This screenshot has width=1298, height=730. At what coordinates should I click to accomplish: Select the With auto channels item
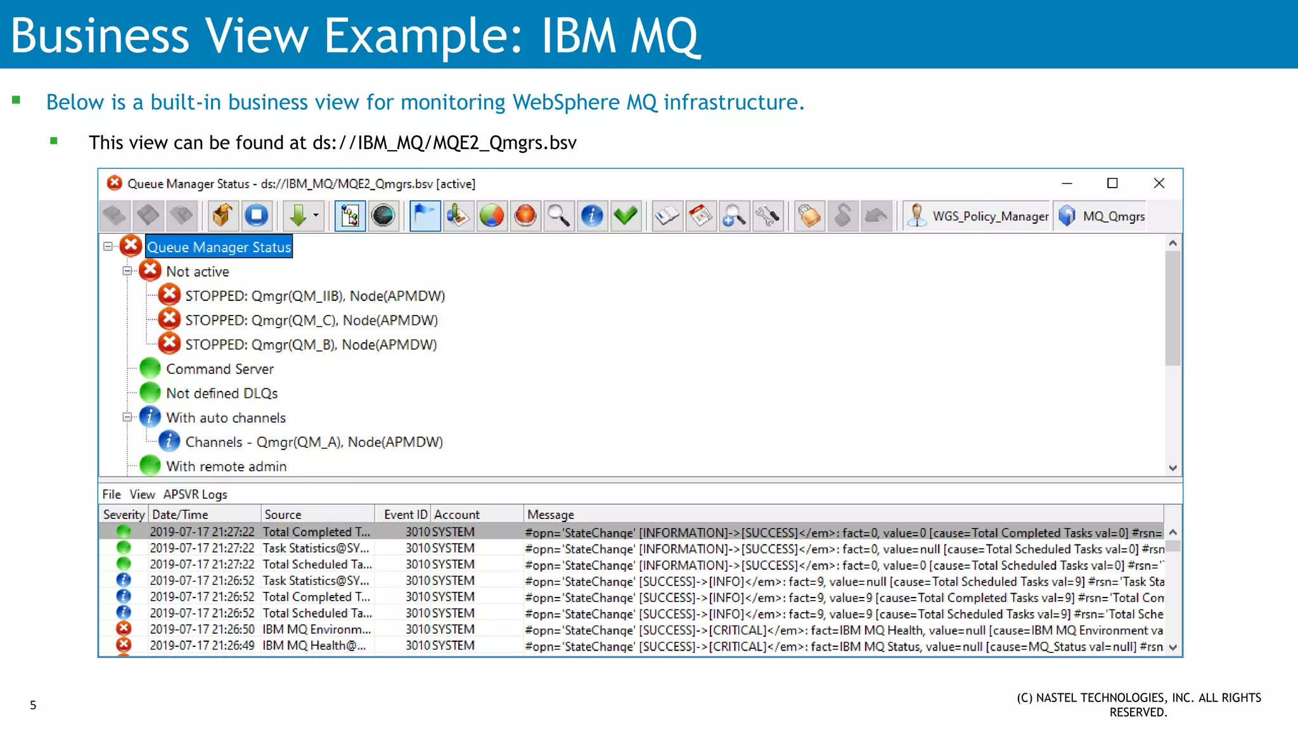tap(226, 418)
